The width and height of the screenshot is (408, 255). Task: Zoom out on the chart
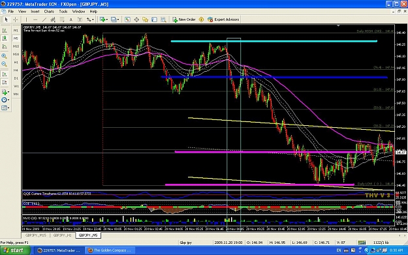coord(4,64)
